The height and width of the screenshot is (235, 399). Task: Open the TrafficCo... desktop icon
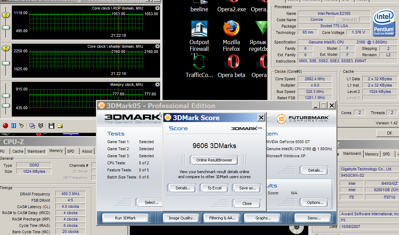coord(199,66)
